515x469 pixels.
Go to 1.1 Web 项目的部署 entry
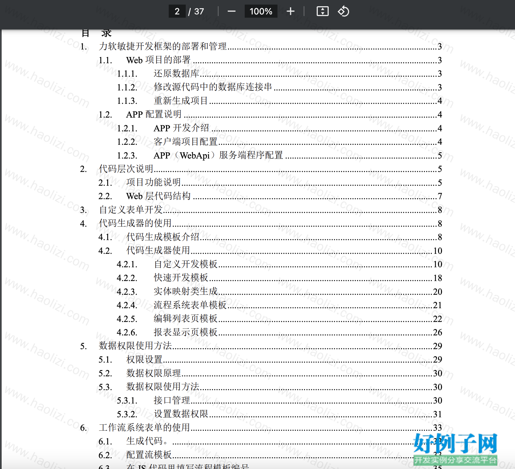tap(270, 60)
